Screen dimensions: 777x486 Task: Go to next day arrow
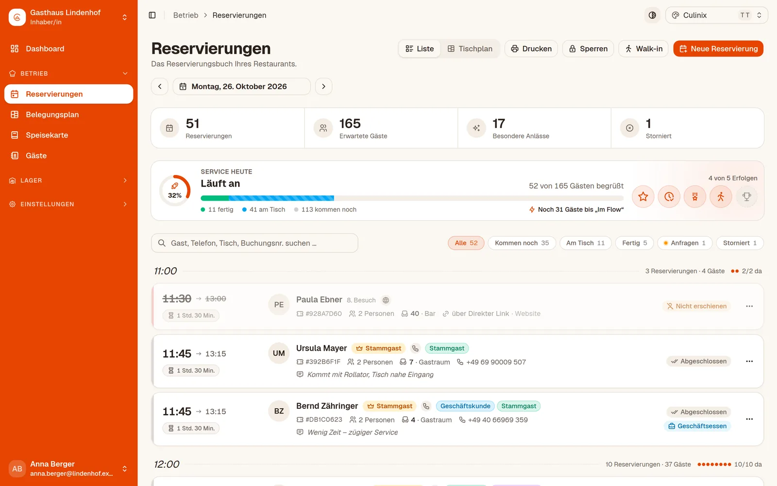pos(324,87)
